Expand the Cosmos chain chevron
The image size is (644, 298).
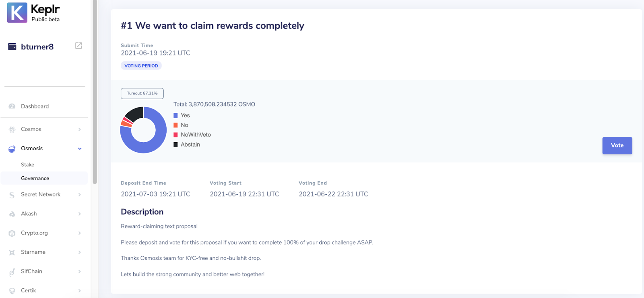tap(80, 129)
